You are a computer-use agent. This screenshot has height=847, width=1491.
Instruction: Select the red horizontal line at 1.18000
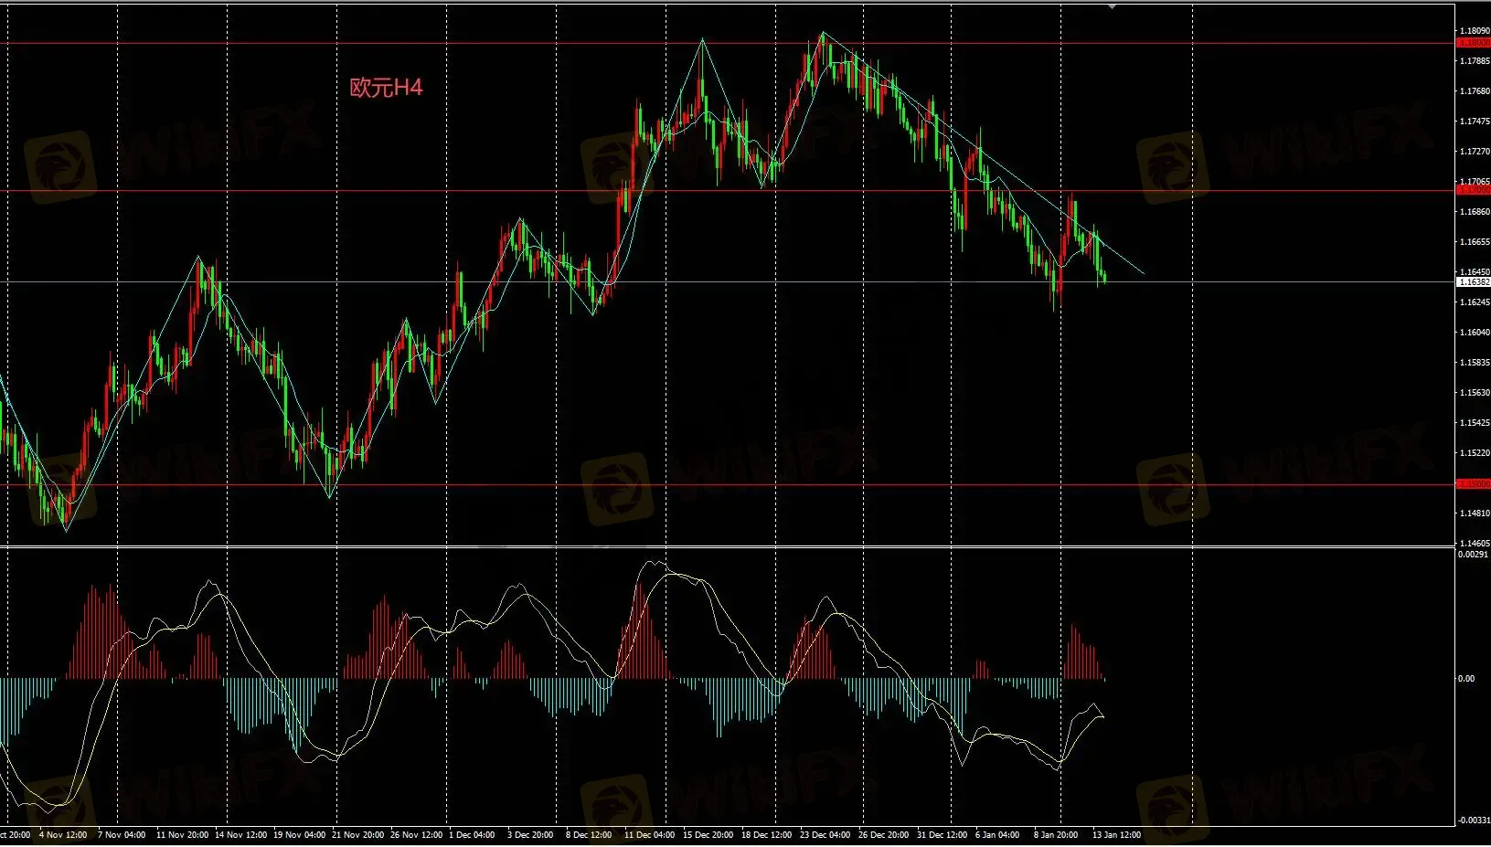727,43
